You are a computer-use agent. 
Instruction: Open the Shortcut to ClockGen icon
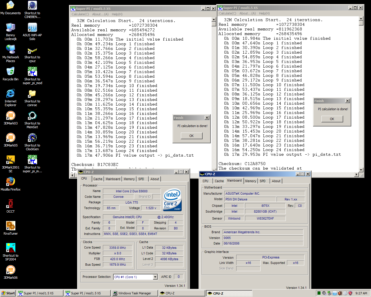coord(32,138)
